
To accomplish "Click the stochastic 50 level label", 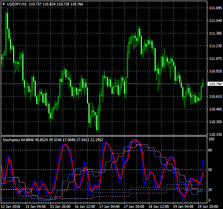I will (210, 170).
